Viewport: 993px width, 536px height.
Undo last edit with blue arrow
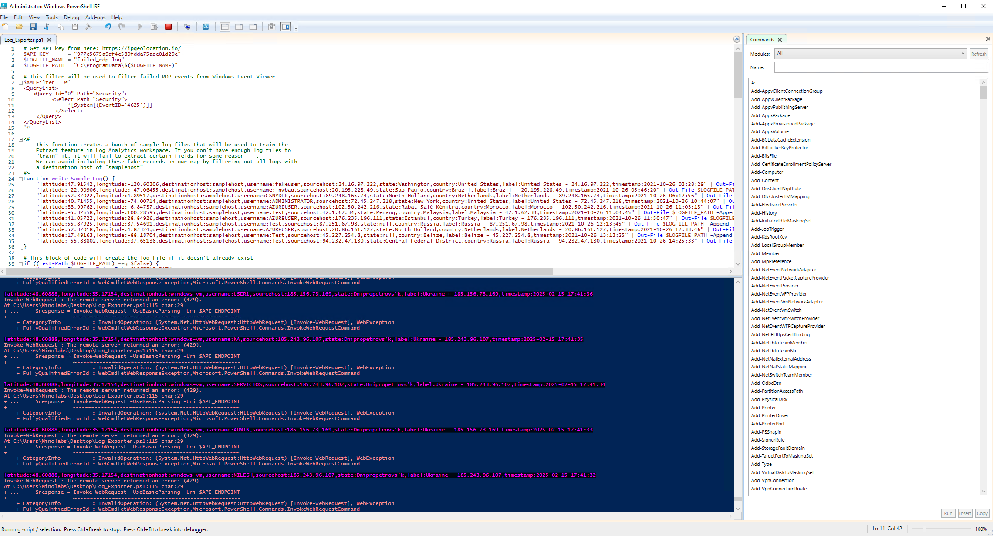coord(107,27)
